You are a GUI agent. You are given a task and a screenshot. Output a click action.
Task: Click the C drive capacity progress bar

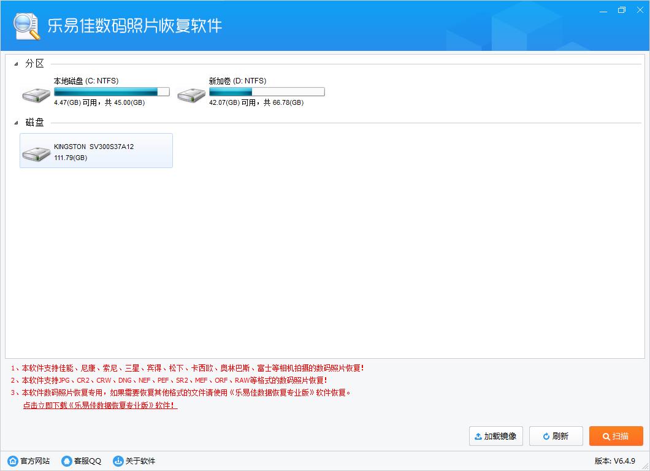point(112,91)
